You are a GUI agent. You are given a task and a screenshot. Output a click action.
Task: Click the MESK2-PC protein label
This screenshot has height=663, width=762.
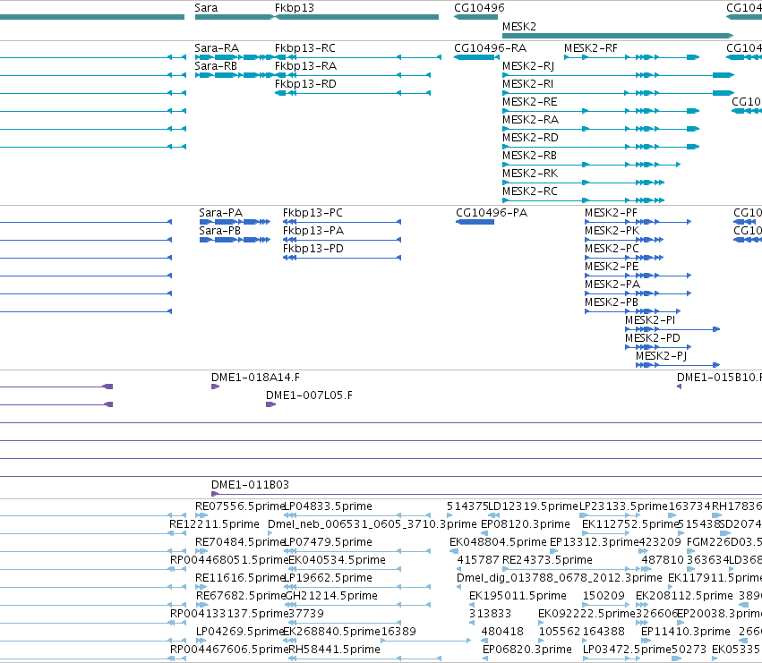pos(612,249)
